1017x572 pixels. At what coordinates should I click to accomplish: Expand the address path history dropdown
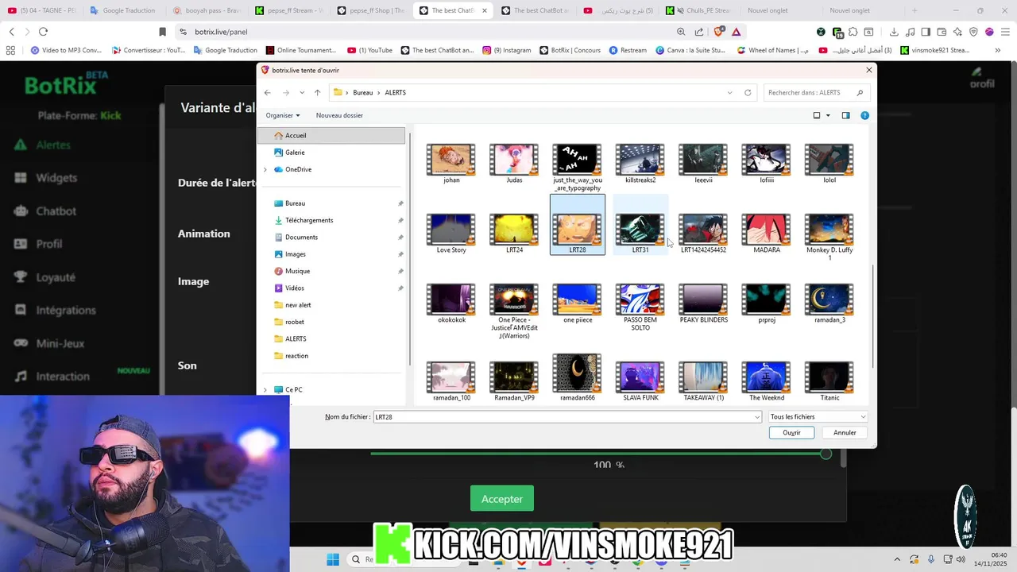coord(729,93)
